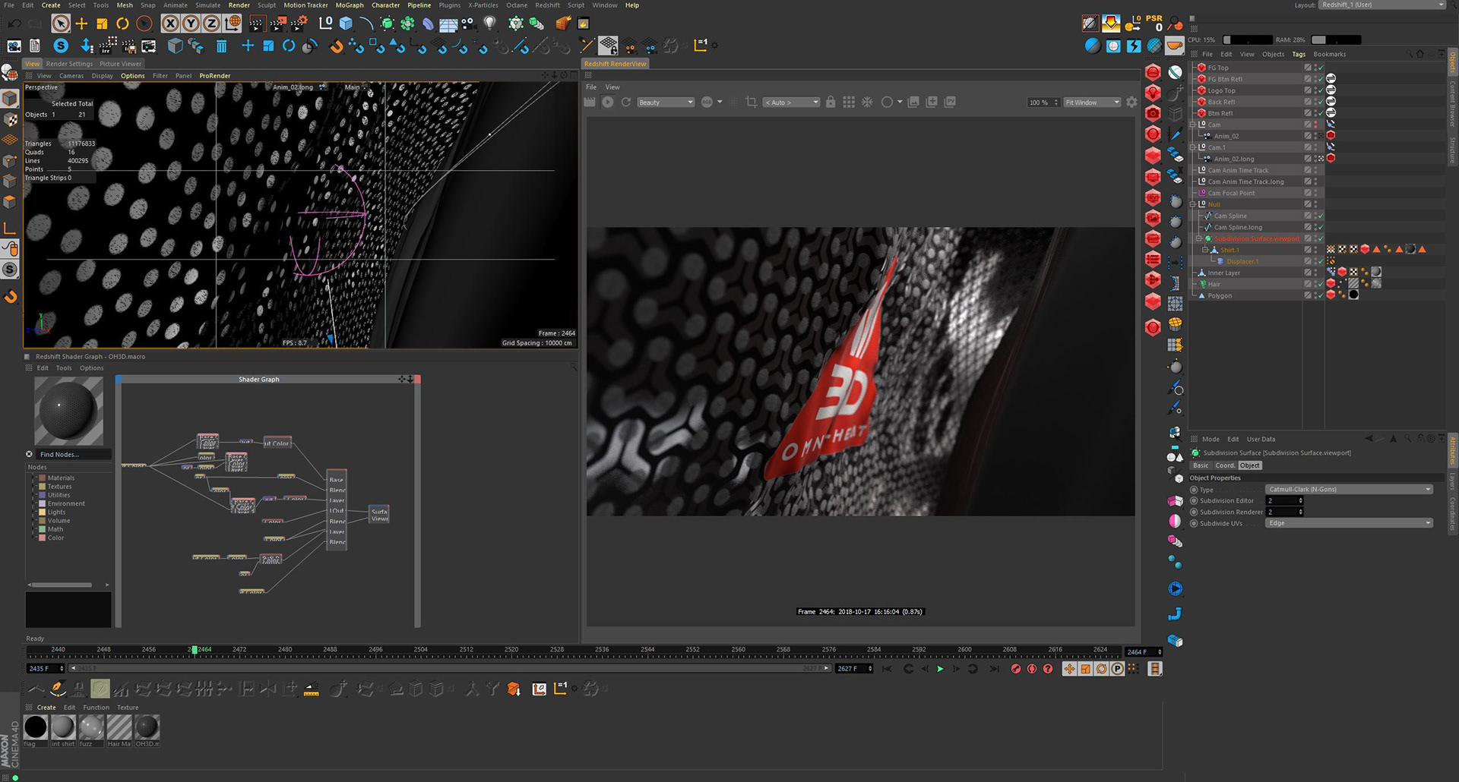Open RenderView settings gear icon
This screenshot has height=782, width=1459.
[x=1131, y=102]
